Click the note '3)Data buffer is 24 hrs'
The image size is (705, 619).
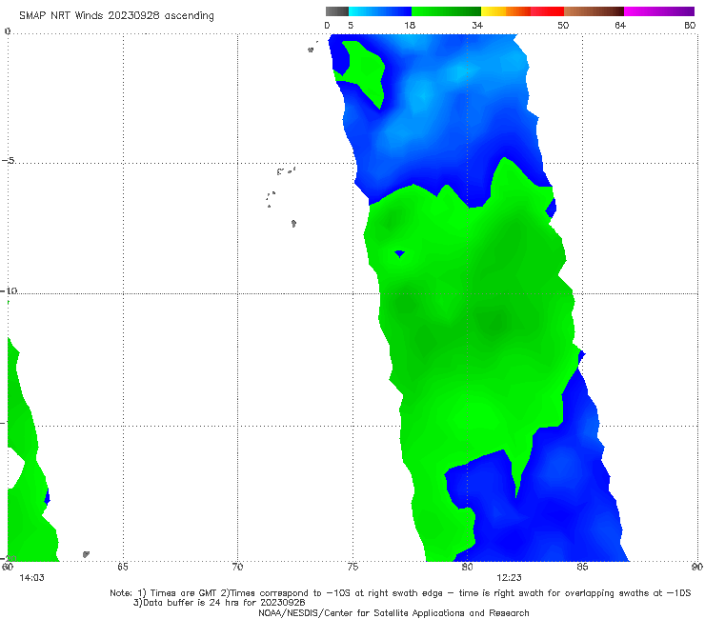click(219, 603)
